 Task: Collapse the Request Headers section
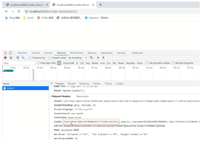(51, 97)
